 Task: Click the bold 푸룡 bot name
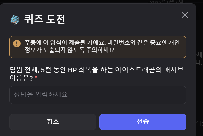pos(30,42)
